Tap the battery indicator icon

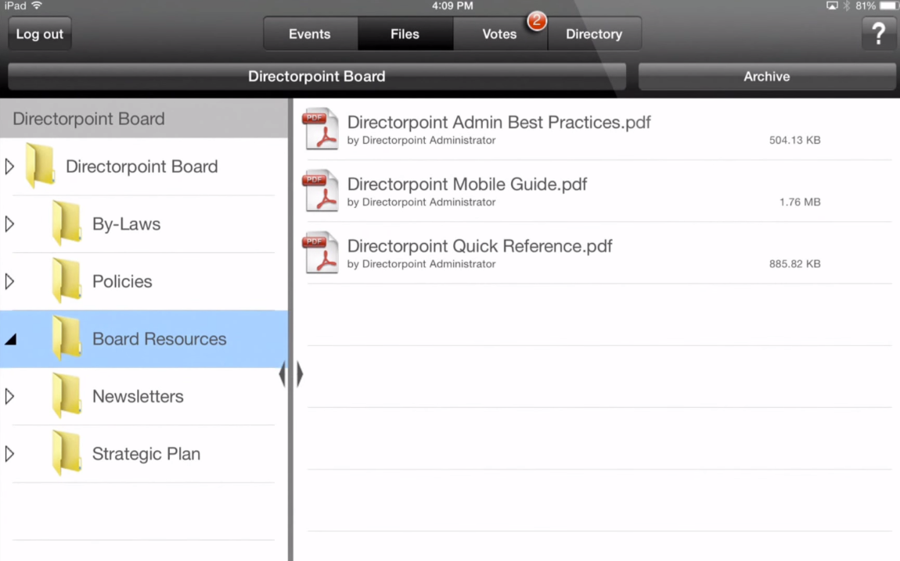click(x=889, y=5)
